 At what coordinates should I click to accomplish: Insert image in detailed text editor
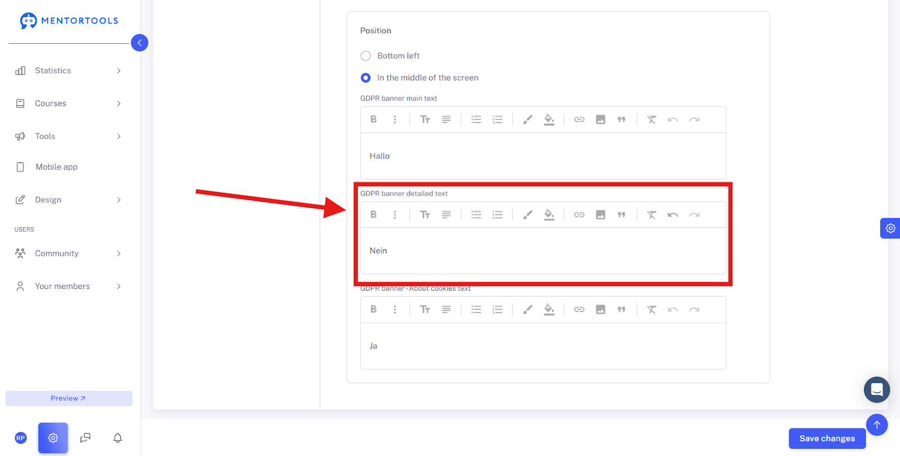point(601,214)
